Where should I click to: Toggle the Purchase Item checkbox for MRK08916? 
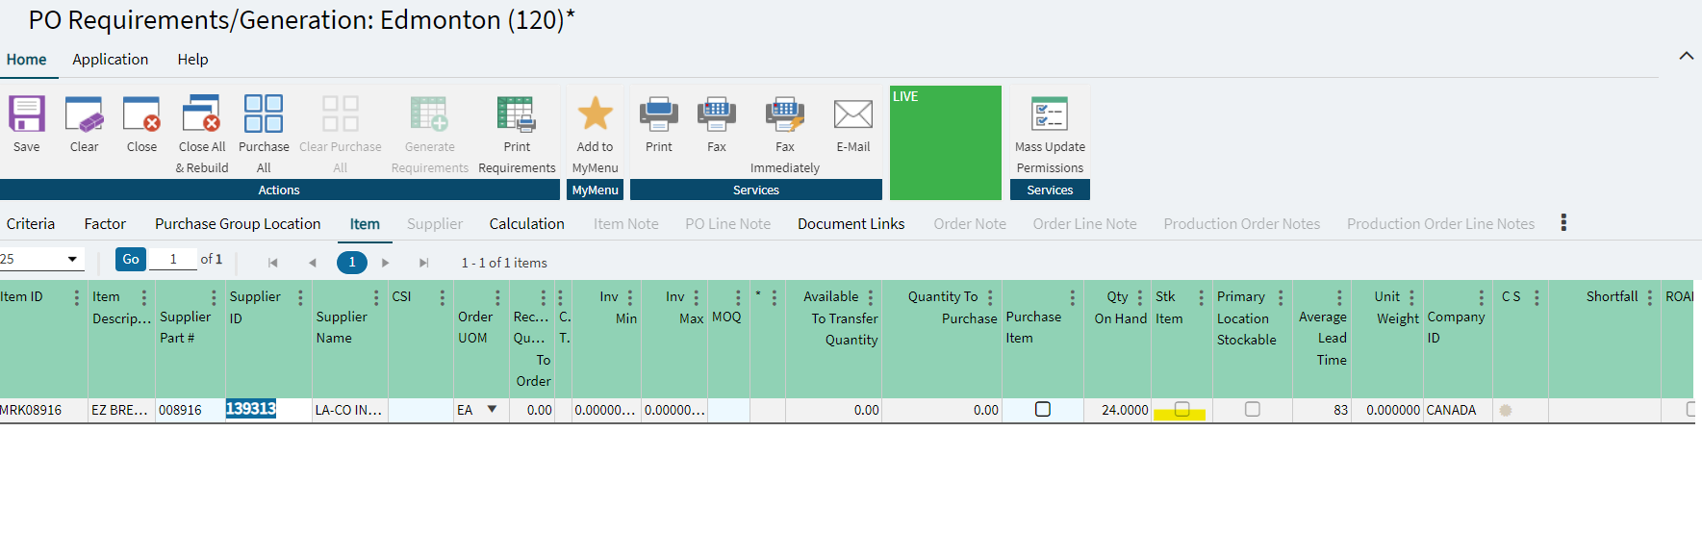tap(1043, 410)
